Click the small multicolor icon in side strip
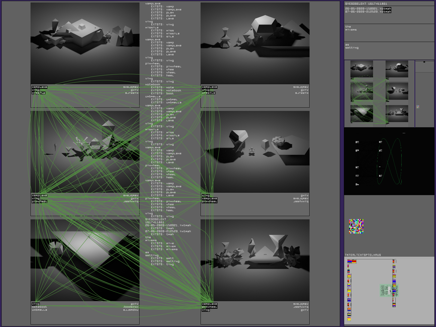The image size is (436, 327). [418, 107]
